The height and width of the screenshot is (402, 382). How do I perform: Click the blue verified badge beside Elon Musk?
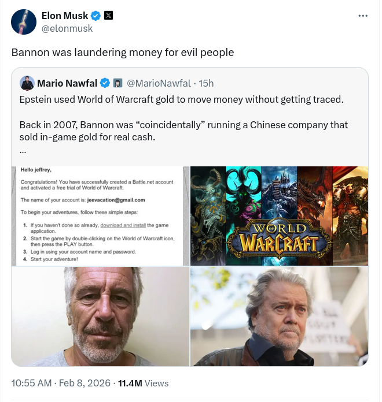pyautogui.click(x=96, y=16)
